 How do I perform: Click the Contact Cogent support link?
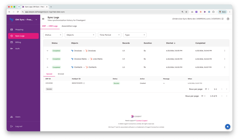[x=142, y=120]
